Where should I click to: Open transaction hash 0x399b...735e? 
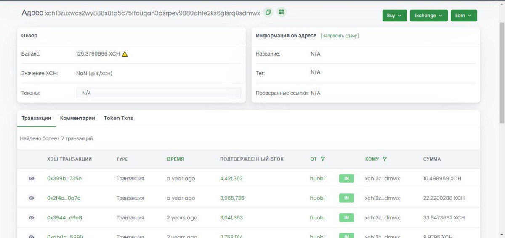click(x=64, y=178)
